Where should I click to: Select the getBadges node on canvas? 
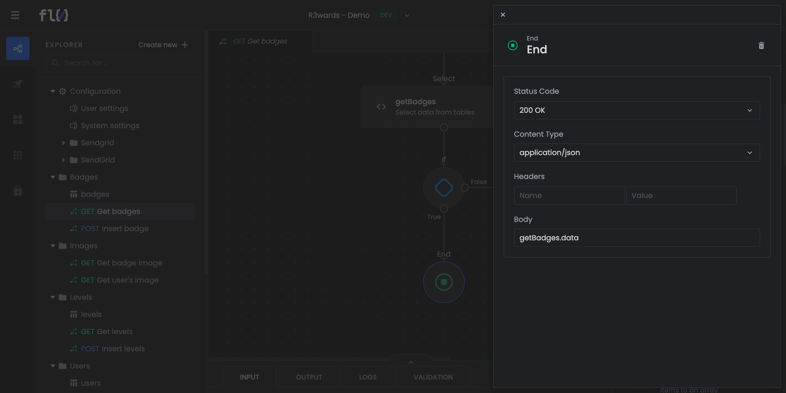(427, 107)
